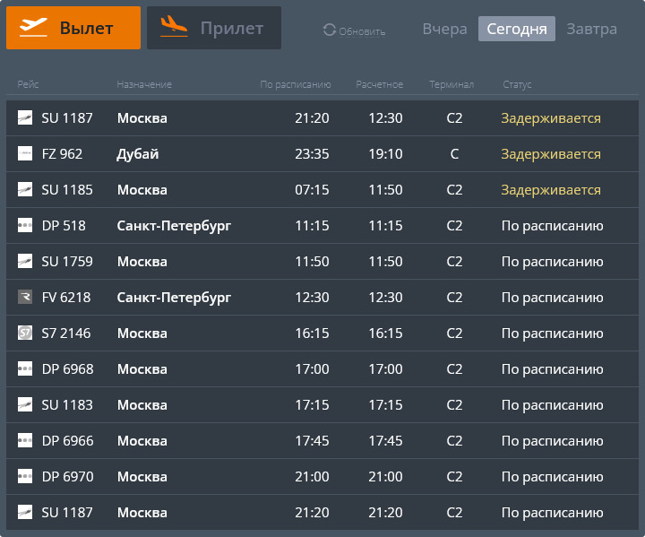The width and height of the screenshot is (645, 537).
Task: Click the Aeroflot logo beside SU 1185
Action: [x=25, y=190]
